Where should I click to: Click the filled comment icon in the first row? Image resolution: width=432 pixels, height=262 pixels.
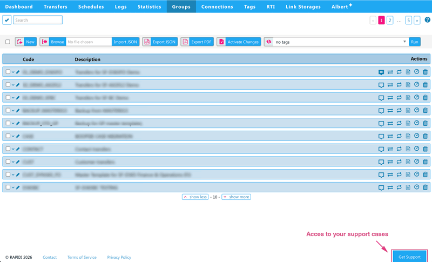click(381, 71)
